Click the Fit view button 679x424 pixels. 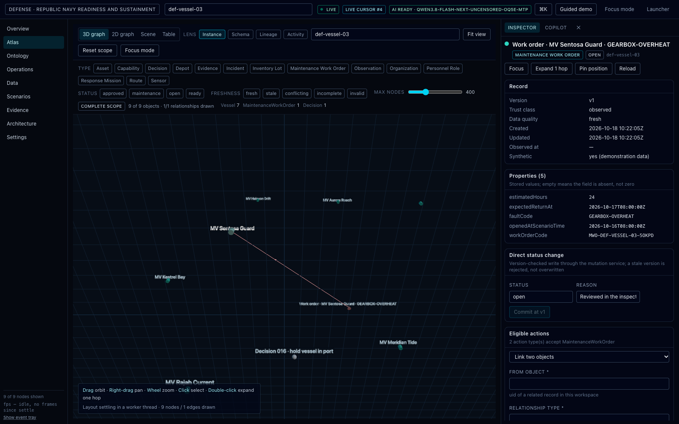point(477,34)
